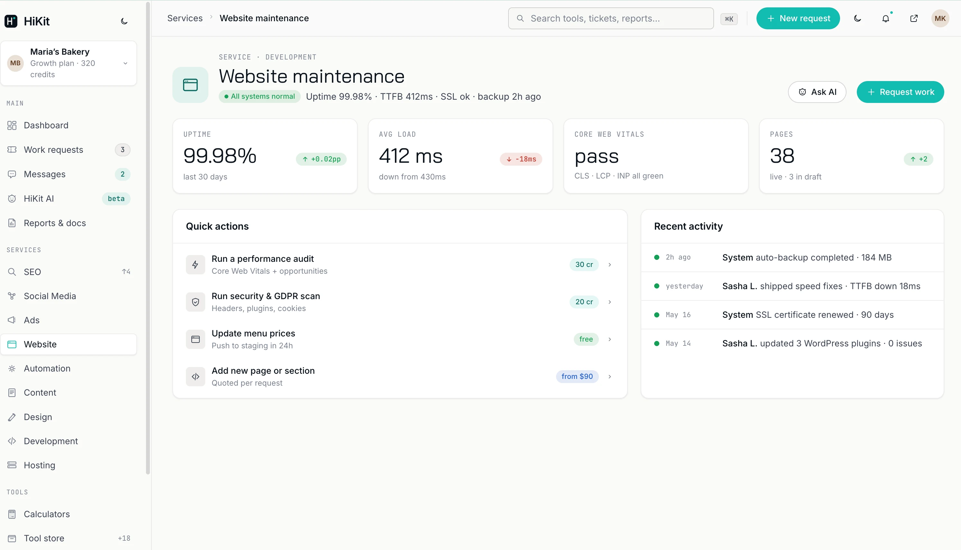The height and width of the screenshot is (550, 961).
Task: Open the external link icon in top bar
Action: 914,18
